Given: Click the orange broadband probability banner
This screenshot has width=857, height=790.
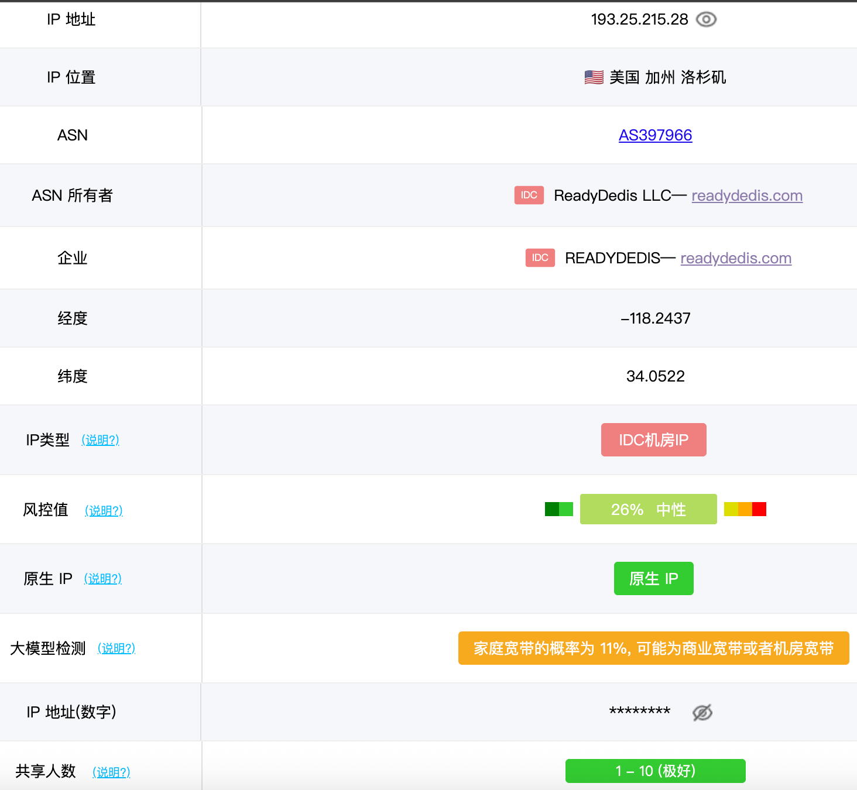Looking at the screenshot, I should click(x=653, y=648).
